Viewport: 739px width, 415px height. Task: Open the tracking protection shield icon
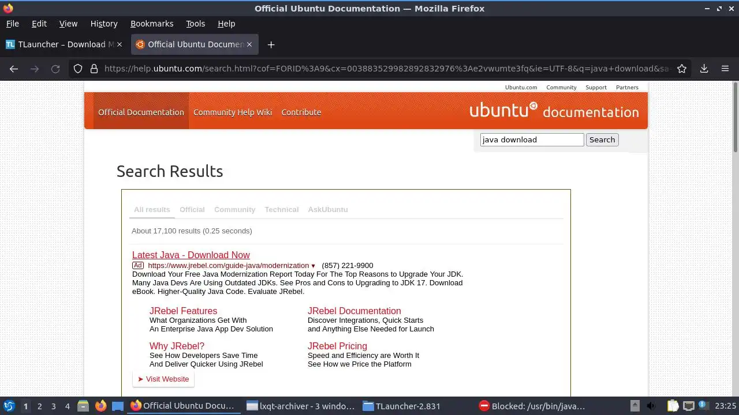[x=78, y=69]
